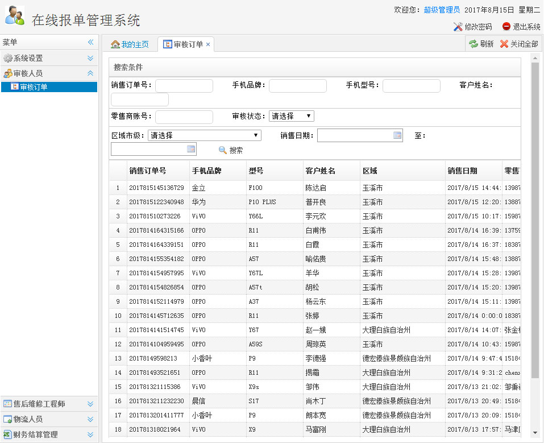The height and width of the screenshot is (443, 544).
Task: Open the sales start date calendar picker
Action: (x=397, y=135)
